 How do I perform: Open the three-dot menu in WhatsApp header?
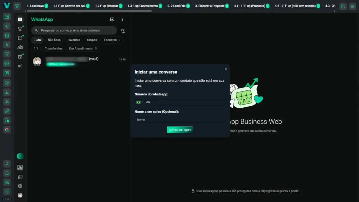click(122, 20)
